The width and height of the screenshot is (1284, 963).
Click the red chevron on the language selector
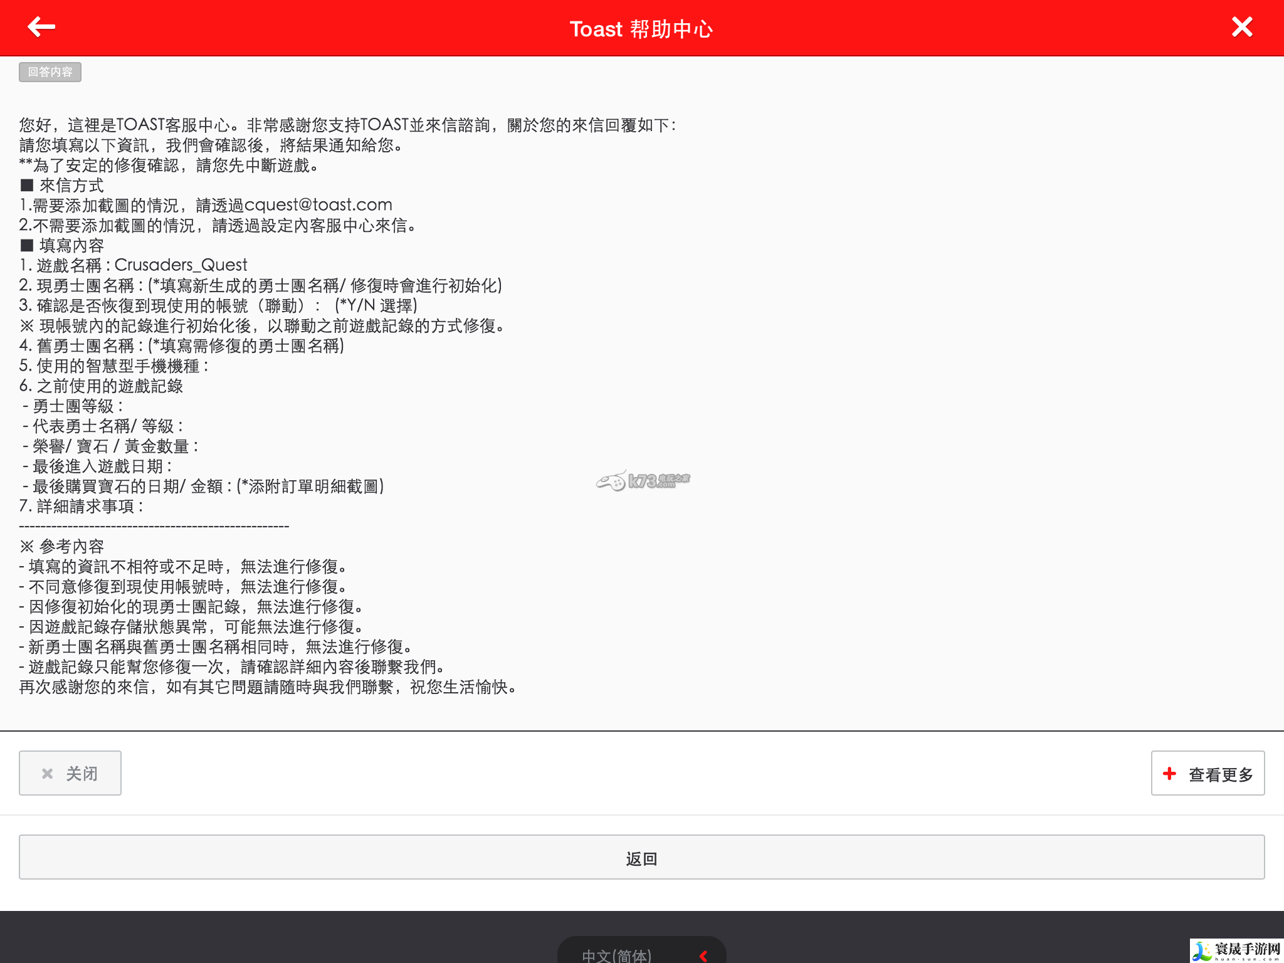[x=703, y=956]
